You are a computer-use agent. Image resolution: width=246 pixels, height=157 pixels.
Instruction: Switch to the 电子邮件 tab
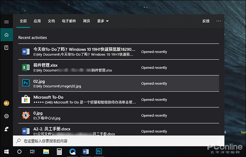tap(69, 21)
